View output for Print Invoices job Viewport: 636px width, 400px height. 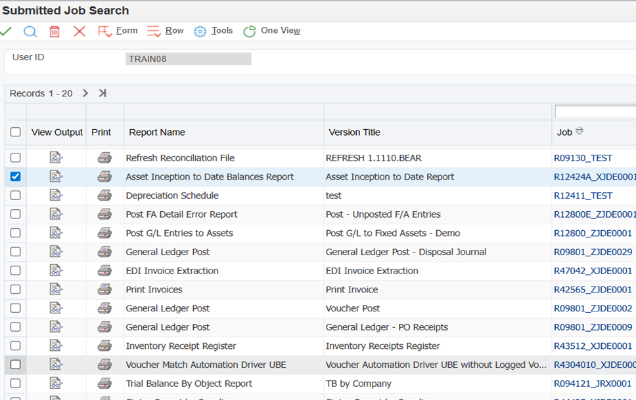(x=57, y=289)
